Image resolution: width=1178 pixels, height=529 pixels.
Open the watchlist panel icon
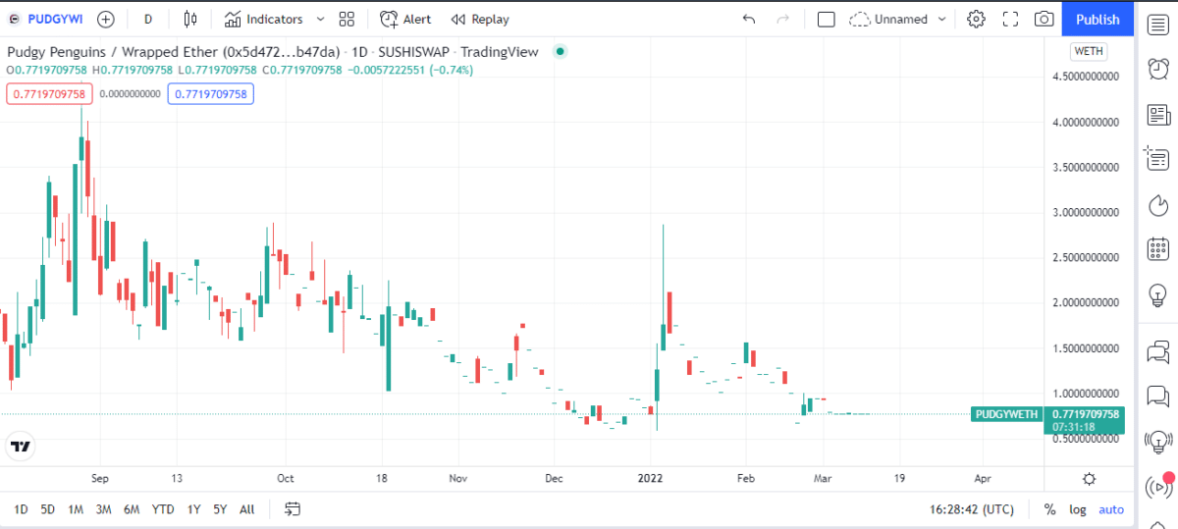coord(1158,24)
